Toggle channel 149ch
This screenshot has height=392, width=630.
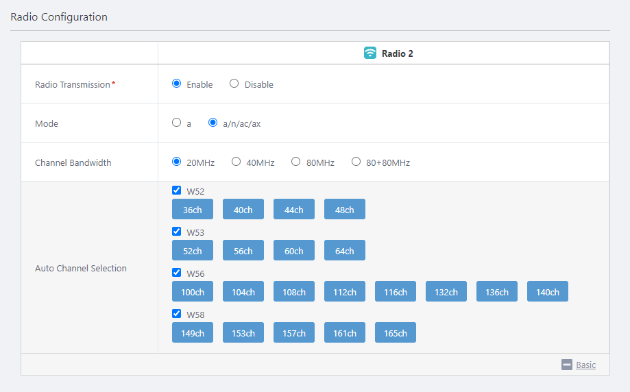193,333
